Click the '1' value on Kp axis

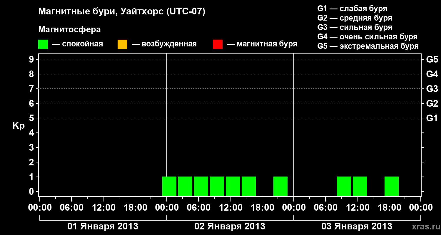point(32,177)
